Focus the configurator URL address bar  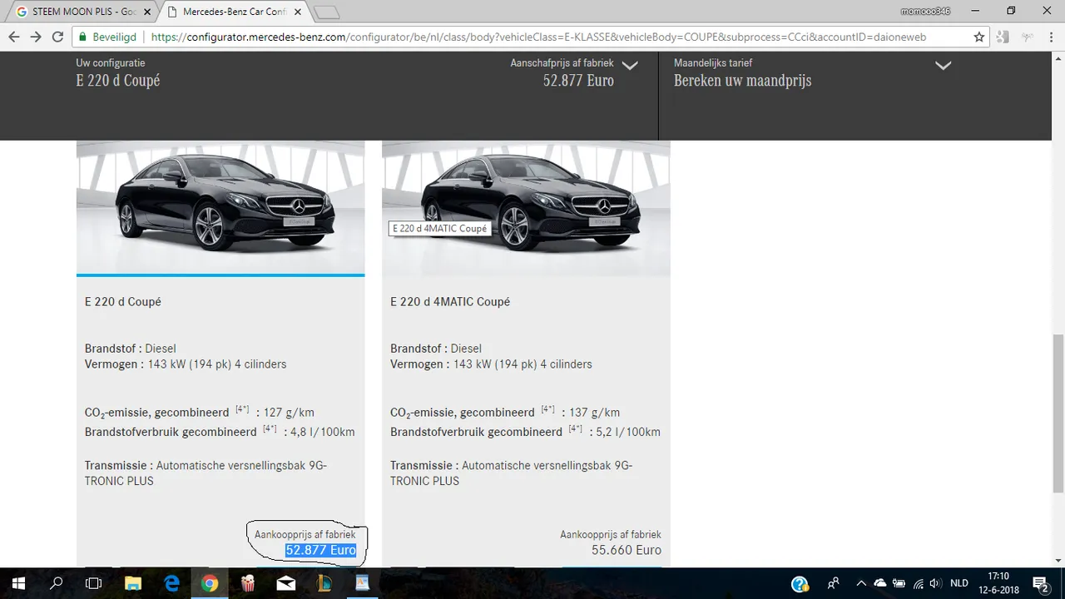tap(538, 37)
